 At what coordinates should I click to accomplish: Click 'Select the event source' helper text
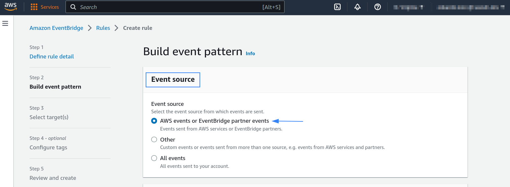pyautogui.click(x=208, y=112)
